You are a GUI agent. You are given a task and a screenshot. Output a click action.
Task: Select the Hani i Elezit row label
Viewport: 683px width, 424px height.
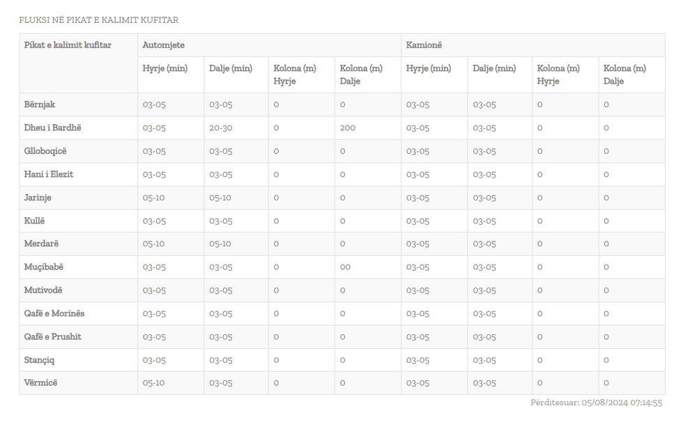(x=49, y=174)
